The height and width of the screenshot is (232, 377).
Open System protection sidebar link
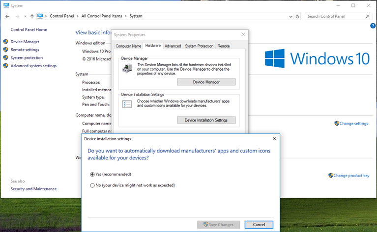(x=27, y=57)
